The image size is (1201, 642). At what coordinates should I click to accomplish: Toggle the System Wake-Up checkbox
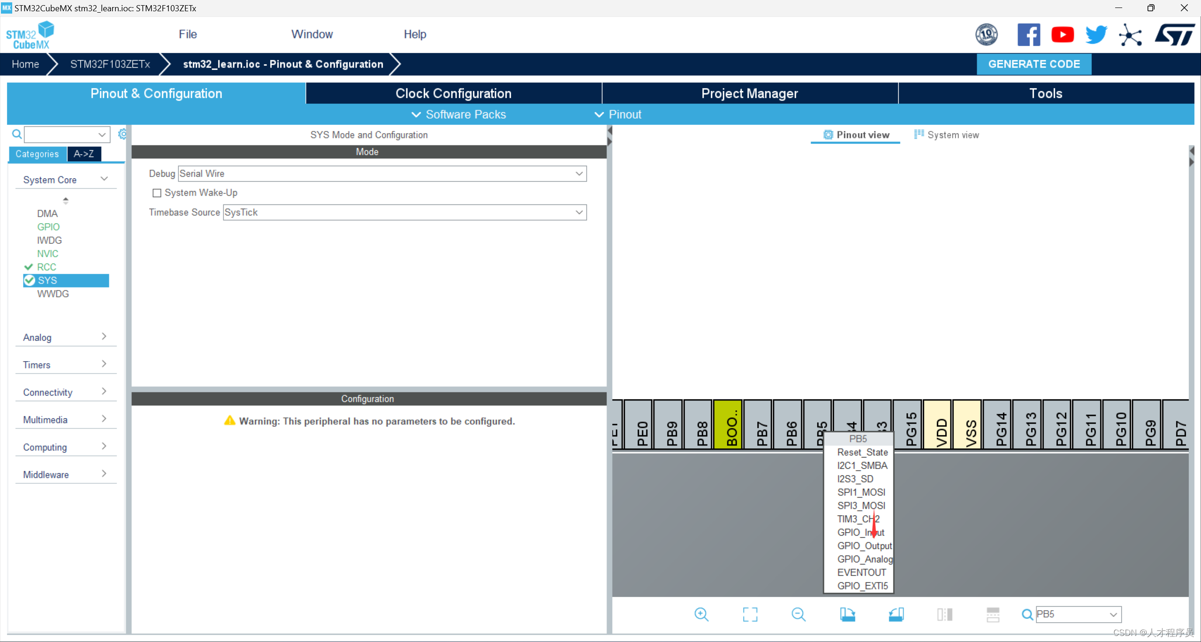(156, 193)
